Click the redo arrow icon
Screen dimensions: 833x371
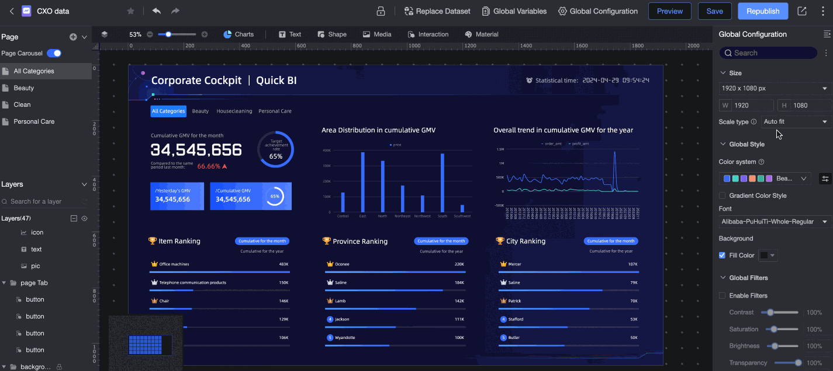[175, 11]
